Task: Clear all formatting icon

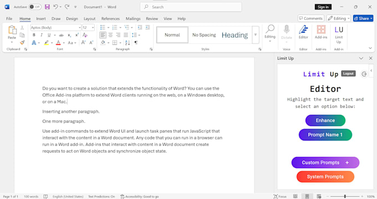Action: tap(85, 35)
